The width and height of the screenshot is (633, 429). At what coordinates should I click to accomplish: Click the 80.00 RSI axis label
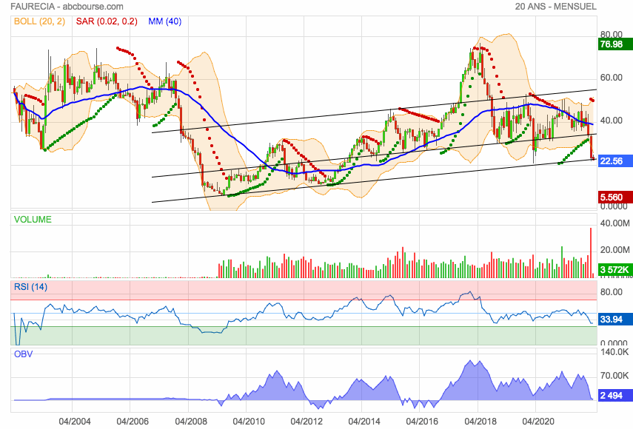(x=612, y=292)
